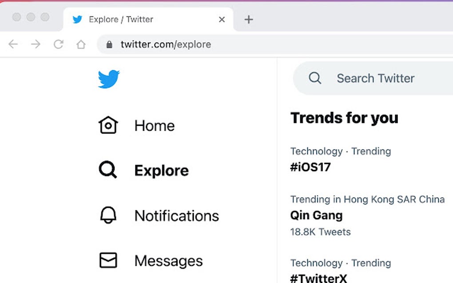Click the Twitter bird logo
The image size is (453, 283).
click(109, 79)
